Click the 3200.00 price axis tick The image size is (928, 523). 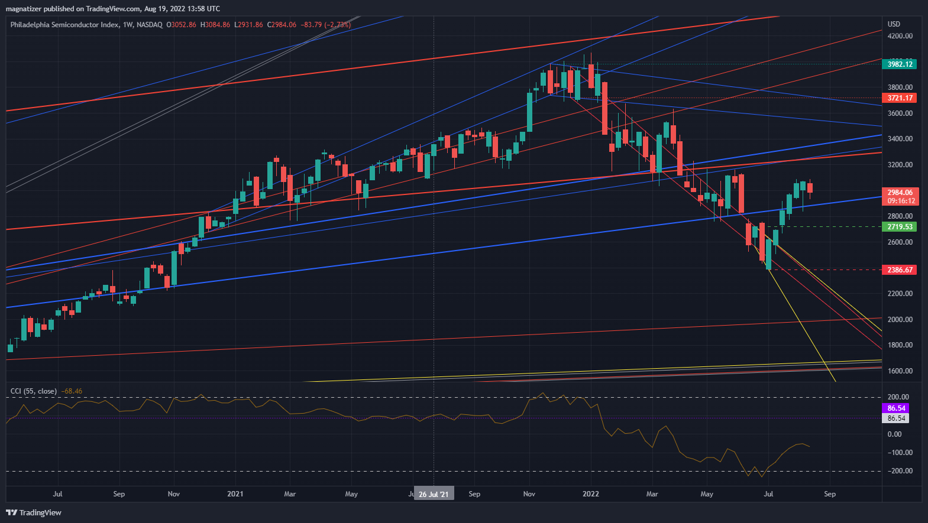pos(900,165)
